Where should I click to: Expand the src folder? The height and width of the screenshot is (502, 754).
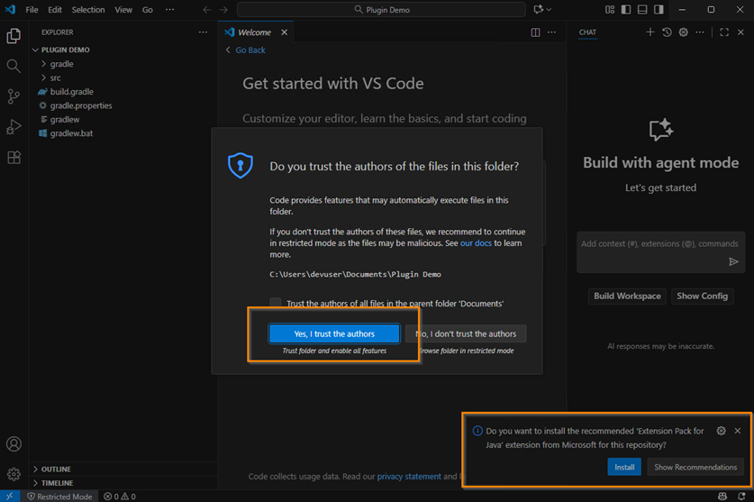coord(44,78)
